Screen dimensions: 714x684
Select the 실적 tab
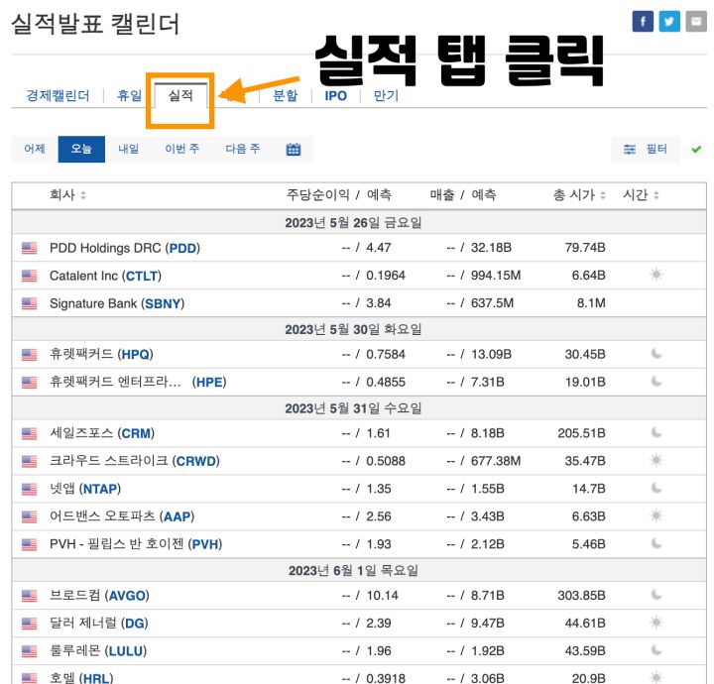[x=180, y=95]
